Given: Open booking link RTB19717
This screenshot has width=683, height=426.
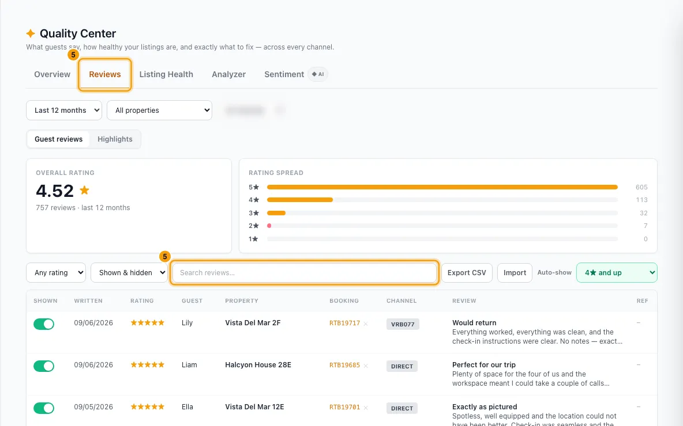Looking at the screenshot, I should tap(344, 323).
